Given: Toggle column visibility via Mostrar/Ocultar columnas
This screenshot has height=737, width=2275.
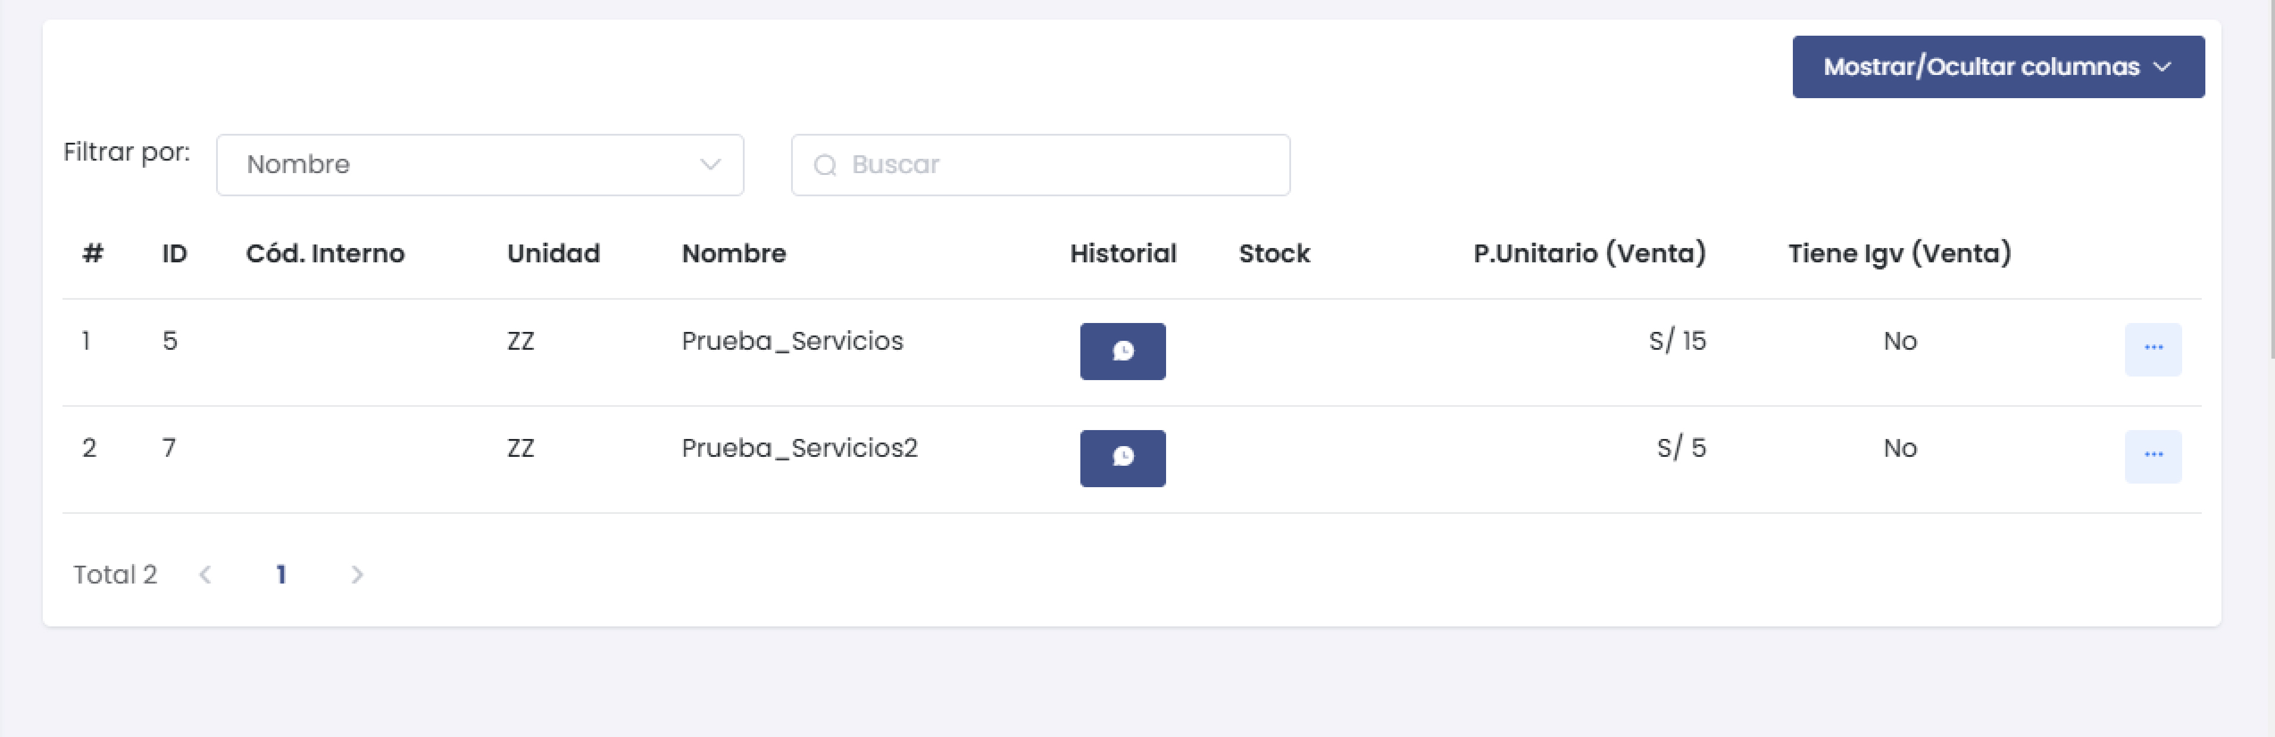Looking at the screenshot, I should (1999, 66).
